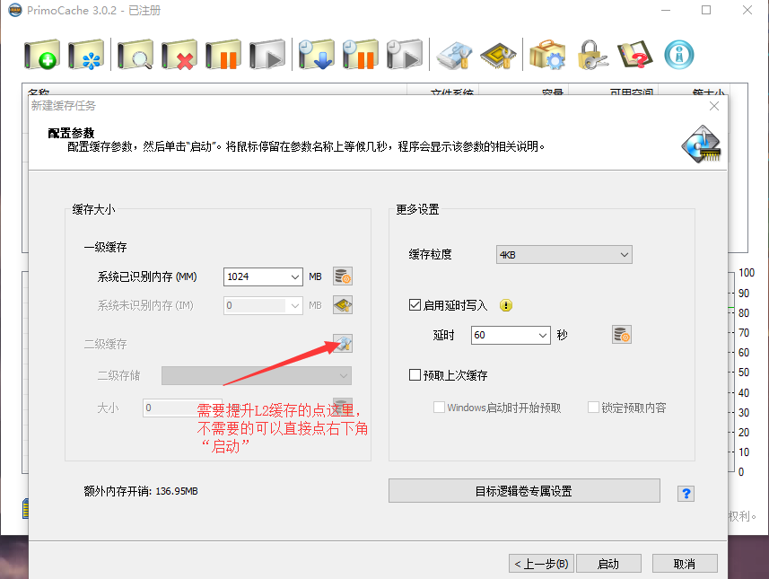Click the icon button right of the delay seconds

point(622,335)
